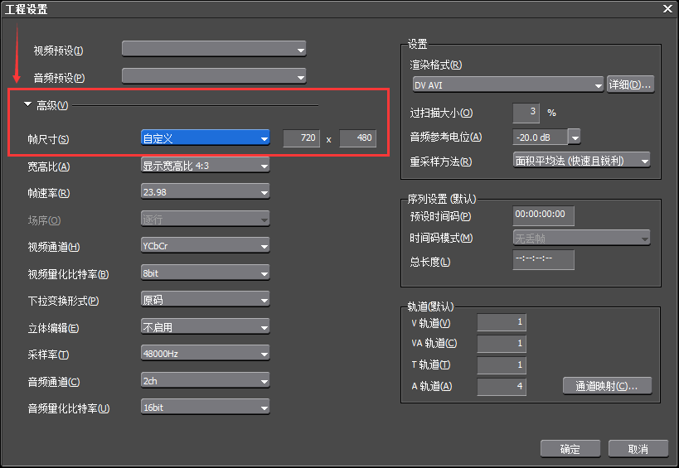Open the 视频通道 YCbCr dropdown
679x468 pixels.
[206, 246]
